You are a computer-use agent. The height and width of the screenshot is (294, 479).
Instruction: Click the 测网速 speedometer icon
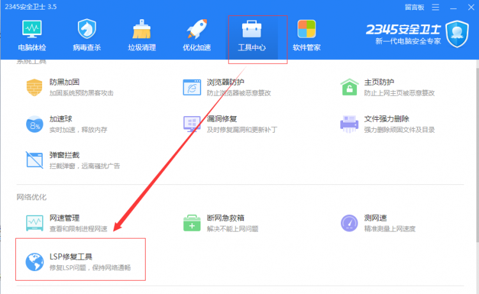349,223
